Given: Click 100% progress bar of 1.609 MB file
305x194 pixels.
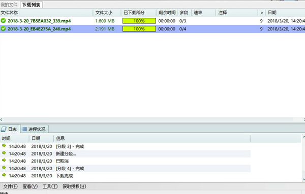Looking at the screenshot, I should (x=139, y=21).
